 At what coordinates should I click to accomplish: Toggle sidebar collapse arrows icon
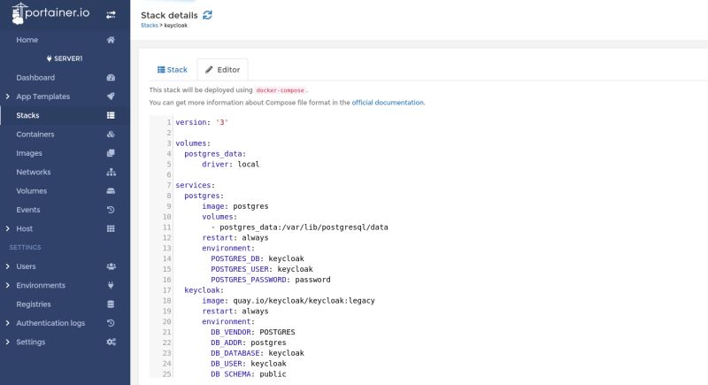click(x=111, y=15)
